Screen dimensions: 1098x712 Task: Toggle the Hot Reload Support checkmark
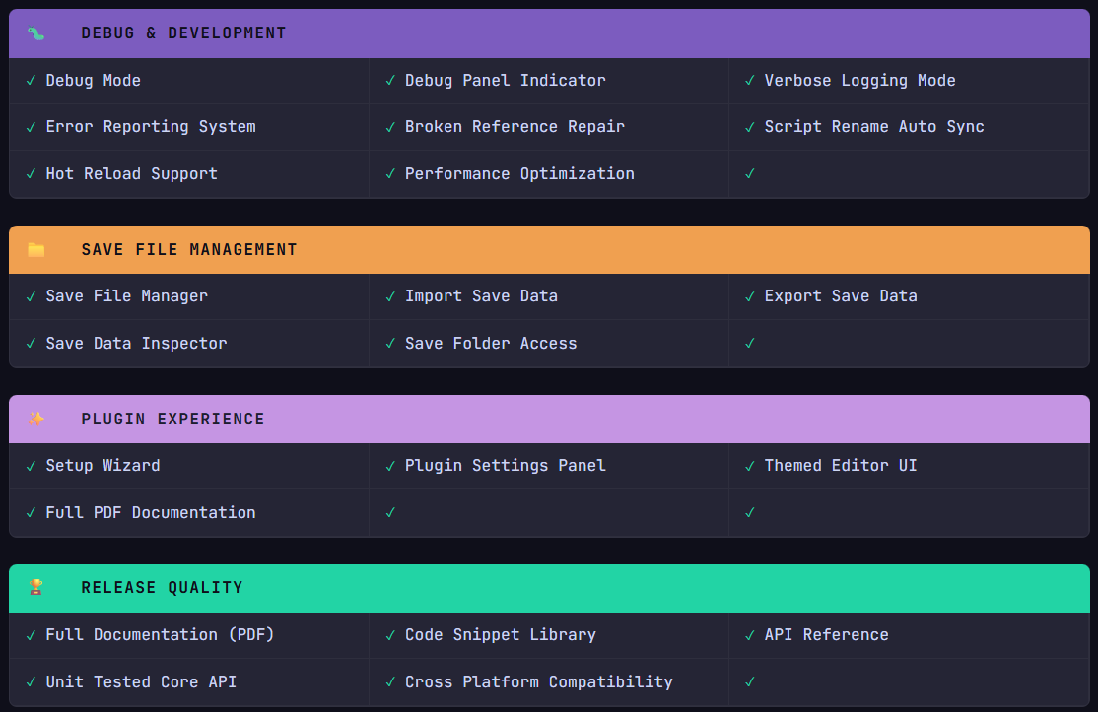31,174
